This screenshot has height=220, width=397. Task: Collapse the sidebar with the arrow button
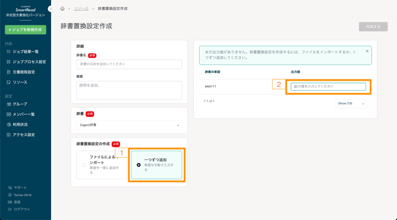50,9
